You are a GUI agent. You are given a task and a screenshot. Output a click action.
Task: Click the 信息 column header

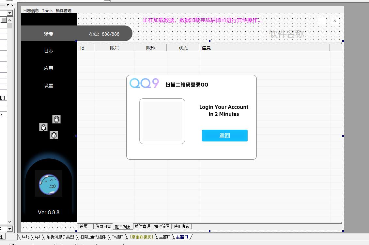[265, 48]
